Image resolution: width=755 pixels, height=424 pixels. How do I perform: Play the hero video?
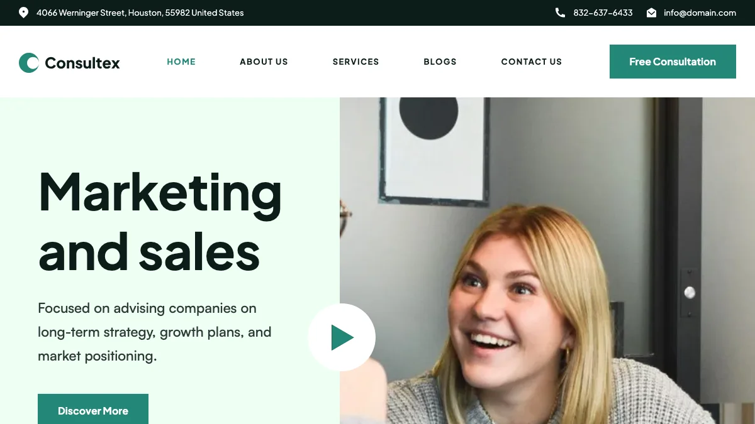point(342,337)
